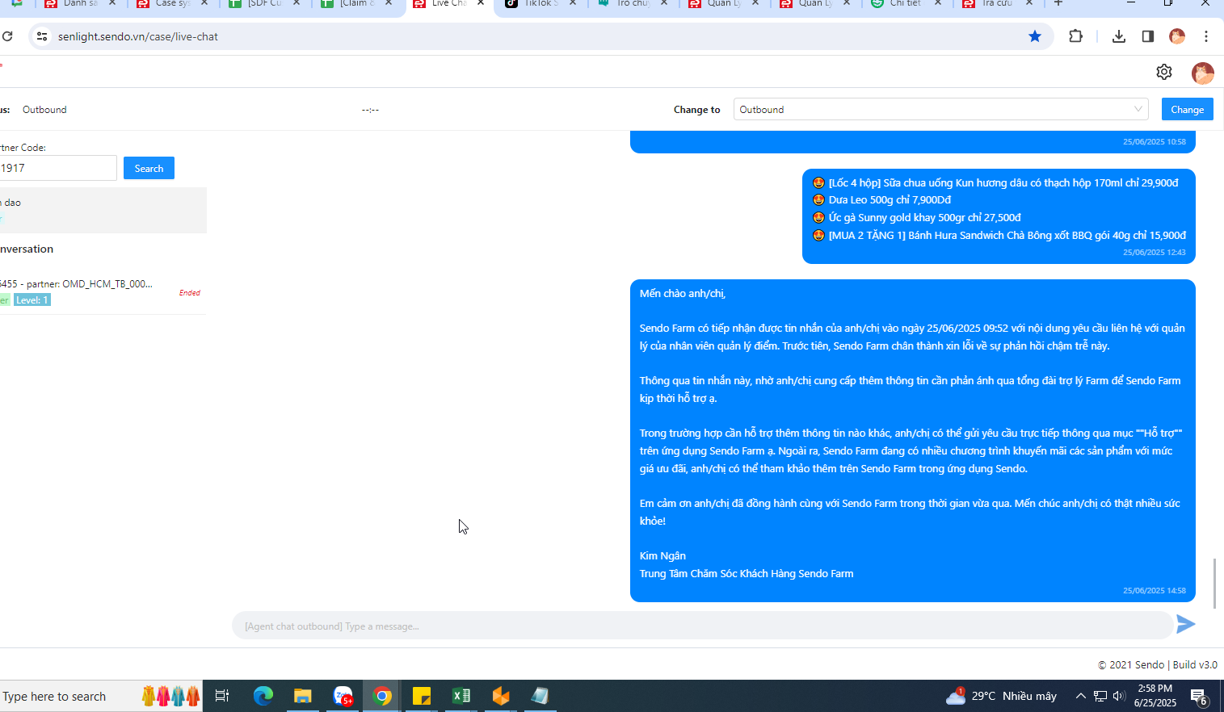Click the Kim Ngân signature line

662,556
